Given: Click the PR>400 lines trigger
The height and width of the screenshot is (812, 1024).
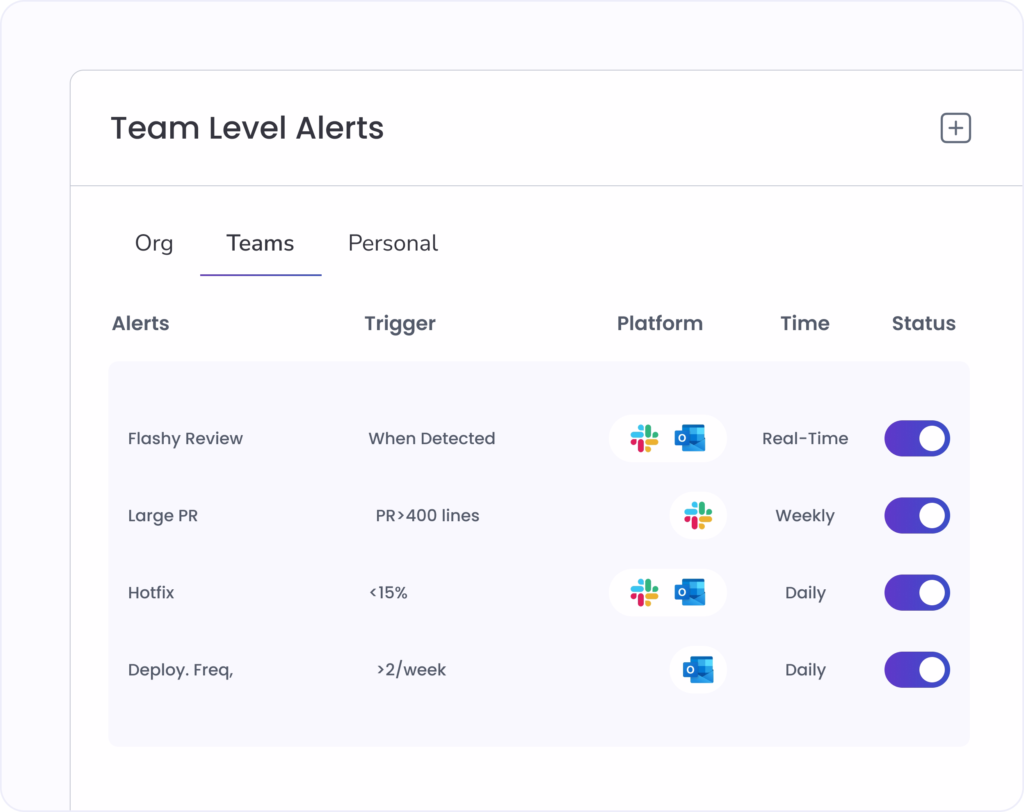Looking at the screenshot, I should click(427, 515).
